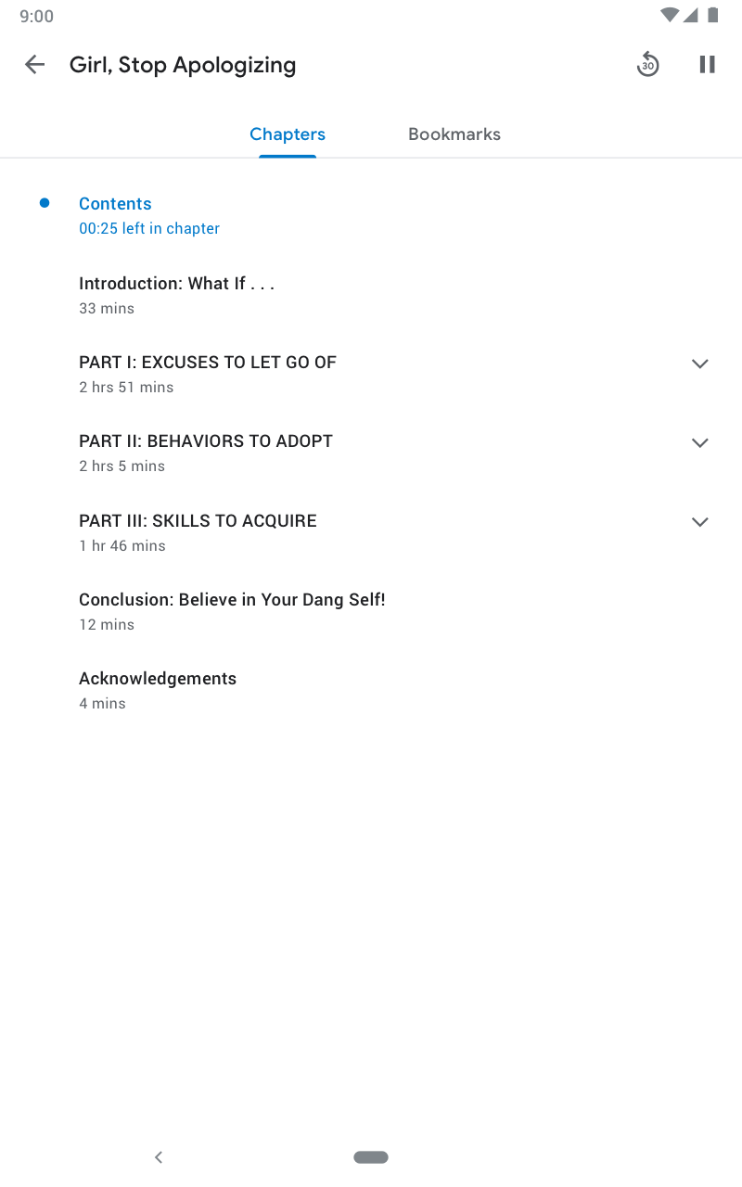Expand PART III: SKILLS TO ACQUIRE chevron

(x=700, y=522)
